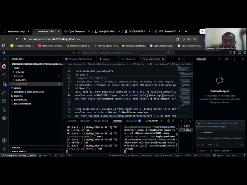Open the Search view in activity bar
Viewport: 247px width, 185px height.
pyautogui.click(x=4, y=75)
